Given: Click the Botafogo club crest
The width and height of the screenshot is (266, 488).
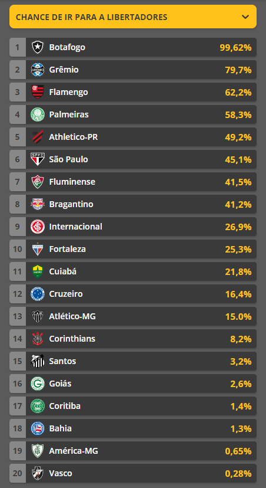Looking at the screenshot, I should pos(38,47).
